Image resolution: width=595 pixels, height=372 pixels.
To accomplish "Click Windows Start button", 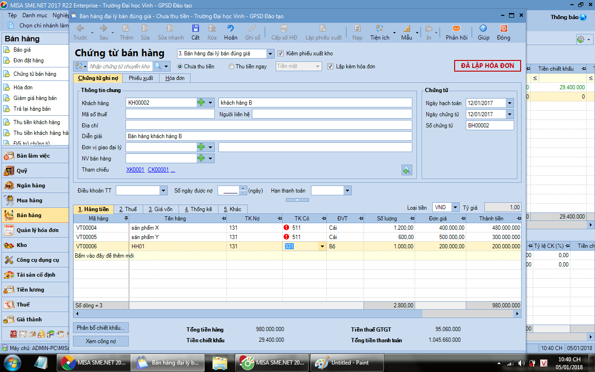I will (x=13, y=362).
